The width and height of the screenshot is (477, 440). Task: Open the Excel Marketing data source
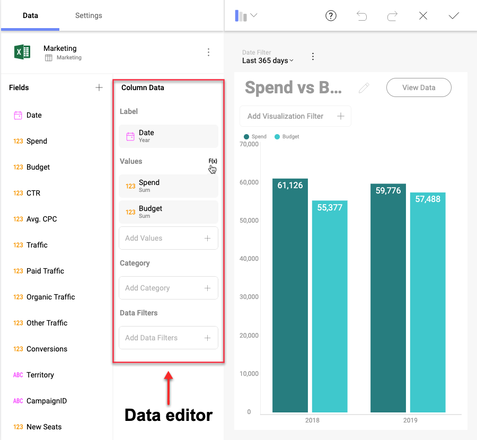[x=22, y=52]
